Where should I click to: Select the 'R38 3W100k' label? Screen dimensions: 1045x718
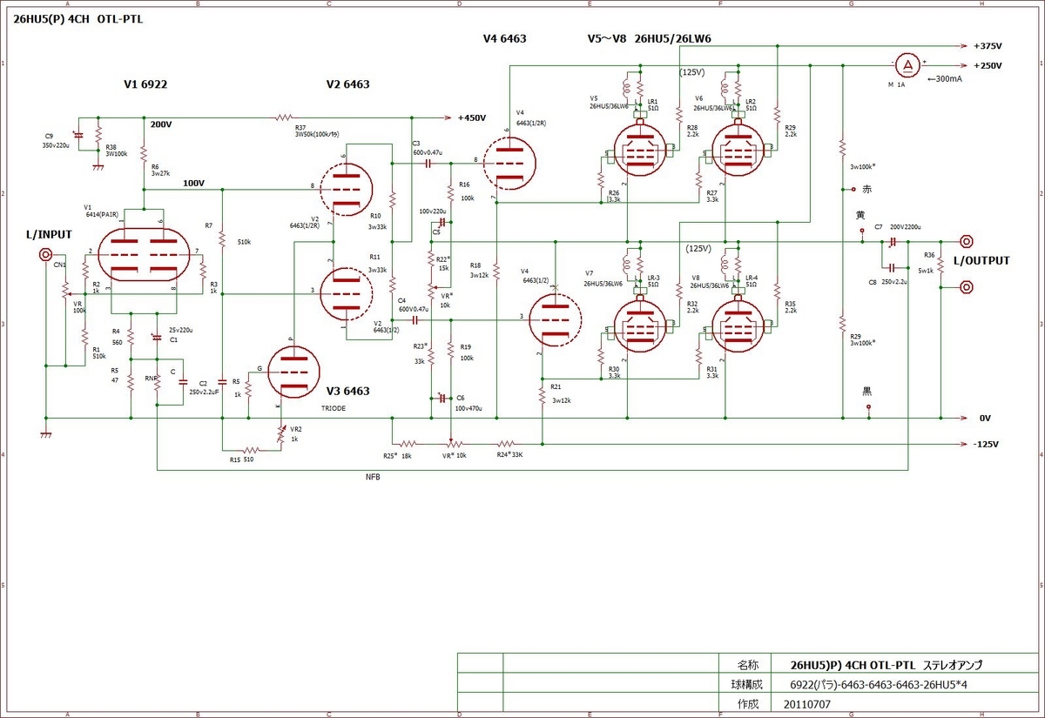coord(116,151)
